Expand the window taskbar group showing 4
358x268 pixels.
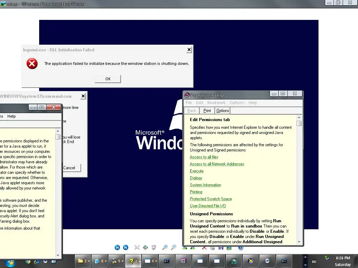click(150, 261)
